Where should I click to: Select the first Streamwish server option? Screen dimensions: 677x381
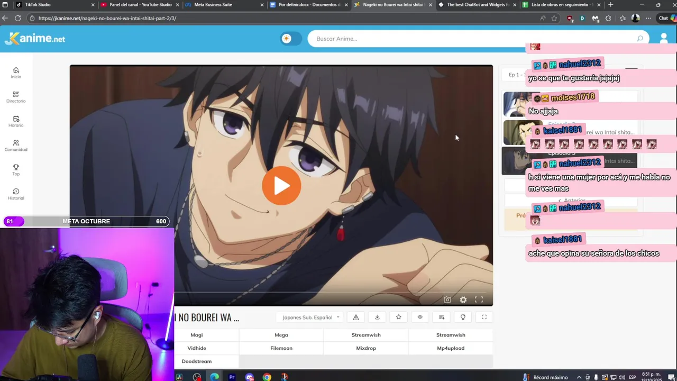click(366, 335)
